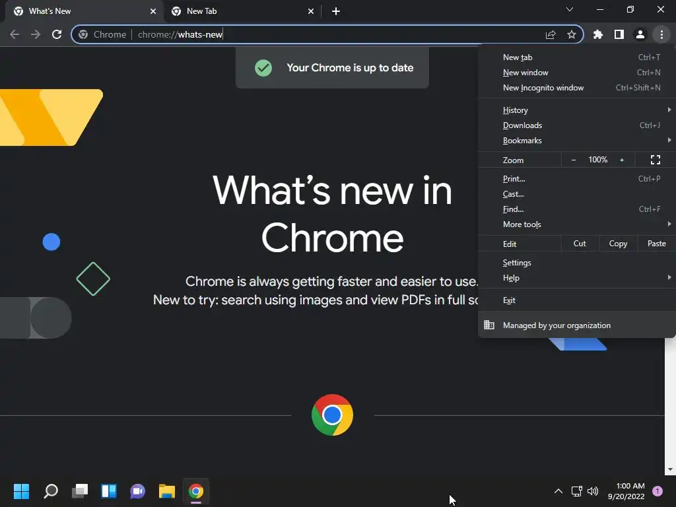Screen dimensions: 676x507
Task: Reload the current page
Action: [57, 34]
